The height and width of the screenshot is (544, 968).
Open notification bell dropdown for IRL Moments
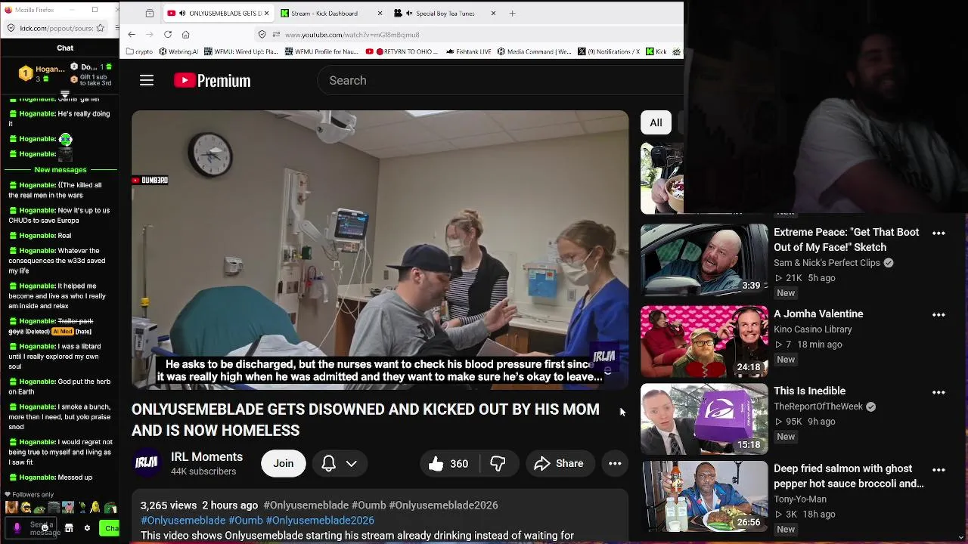(340, 464)
